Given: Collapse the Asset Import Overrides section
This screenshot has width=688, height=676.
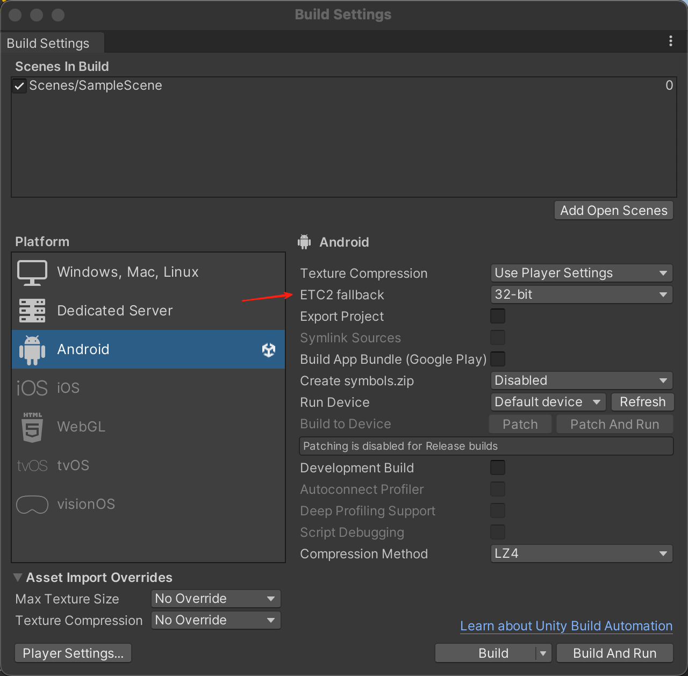Looking at the screenshot, I should (18, 578).
